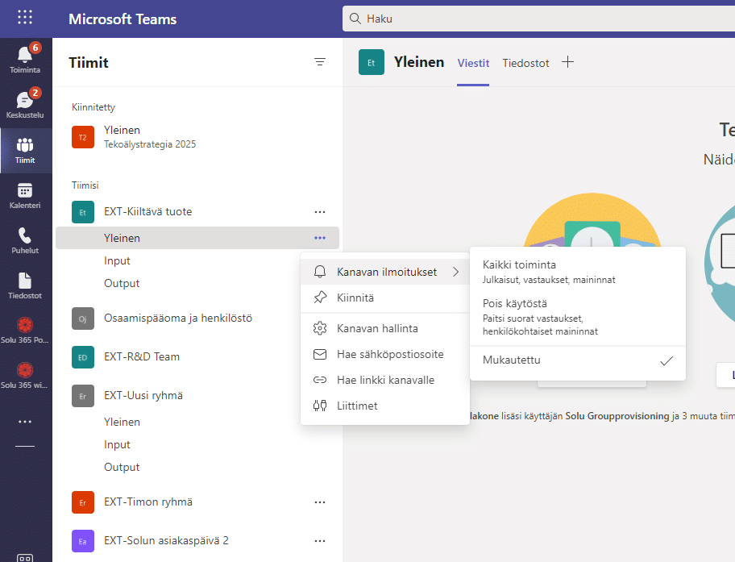
Task: Choose Hae linkki kanavalle menu entry
Action: pos(385,380)
